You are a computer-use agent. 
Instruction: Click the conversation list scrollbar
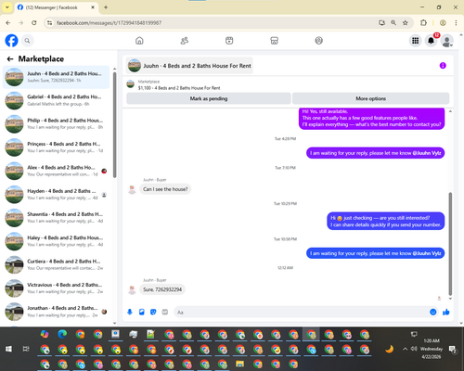115,125
